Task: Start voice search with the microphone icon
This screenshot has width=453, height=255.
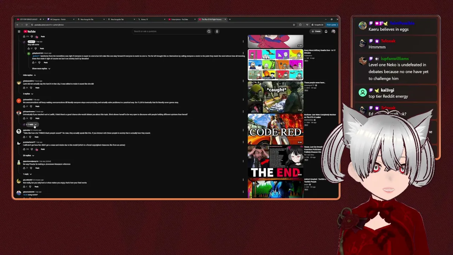Action: 217,32
